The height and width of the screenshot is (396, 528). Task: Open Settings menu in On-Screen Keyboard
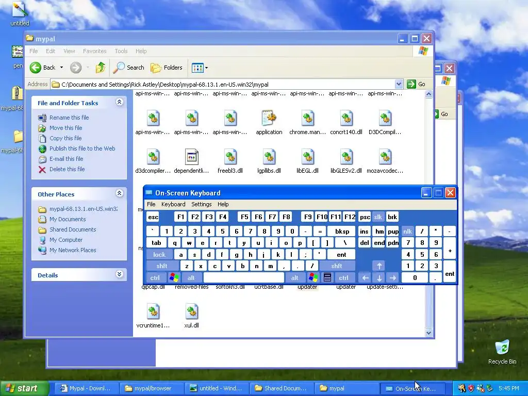[x=202, y=204]
